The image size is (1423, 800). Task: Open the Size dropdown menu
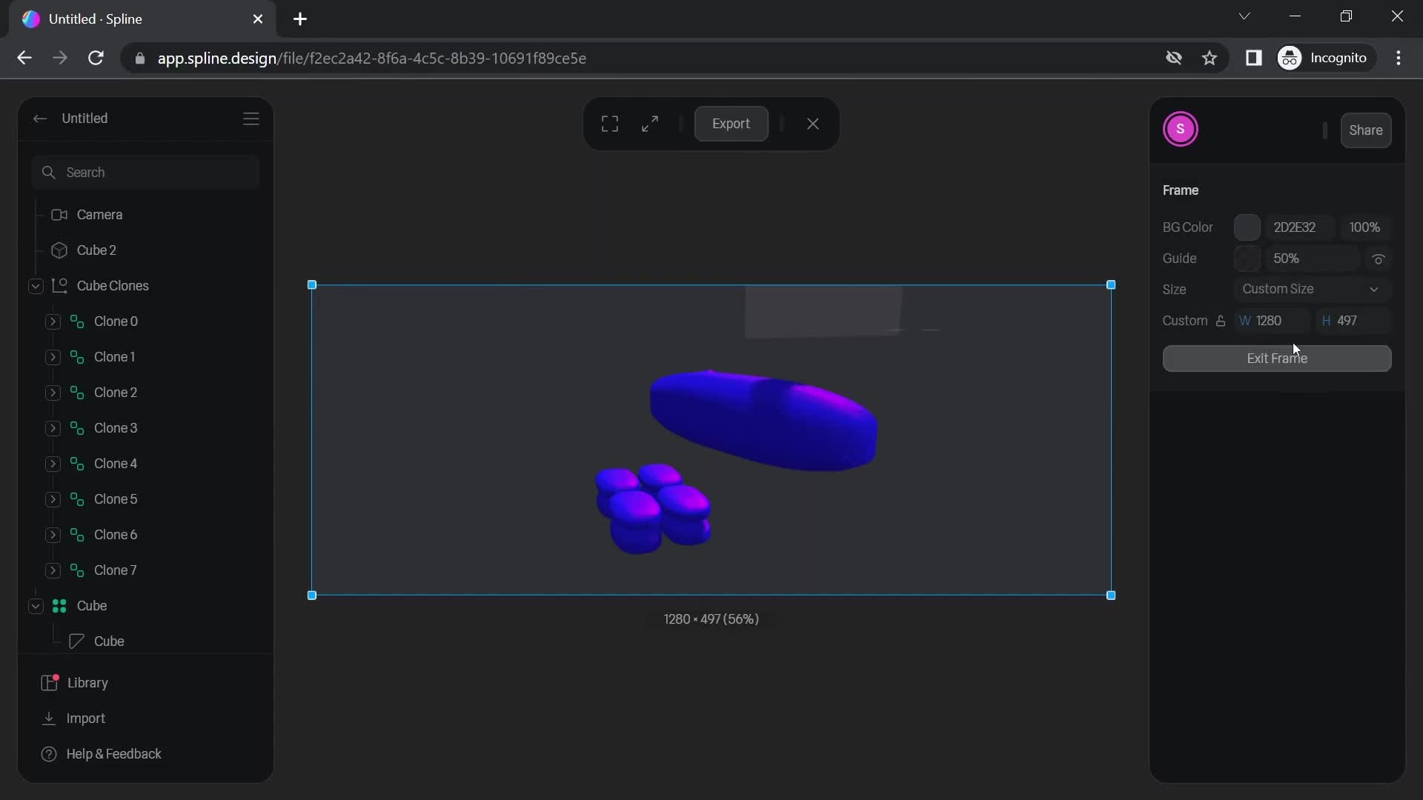1310,288
